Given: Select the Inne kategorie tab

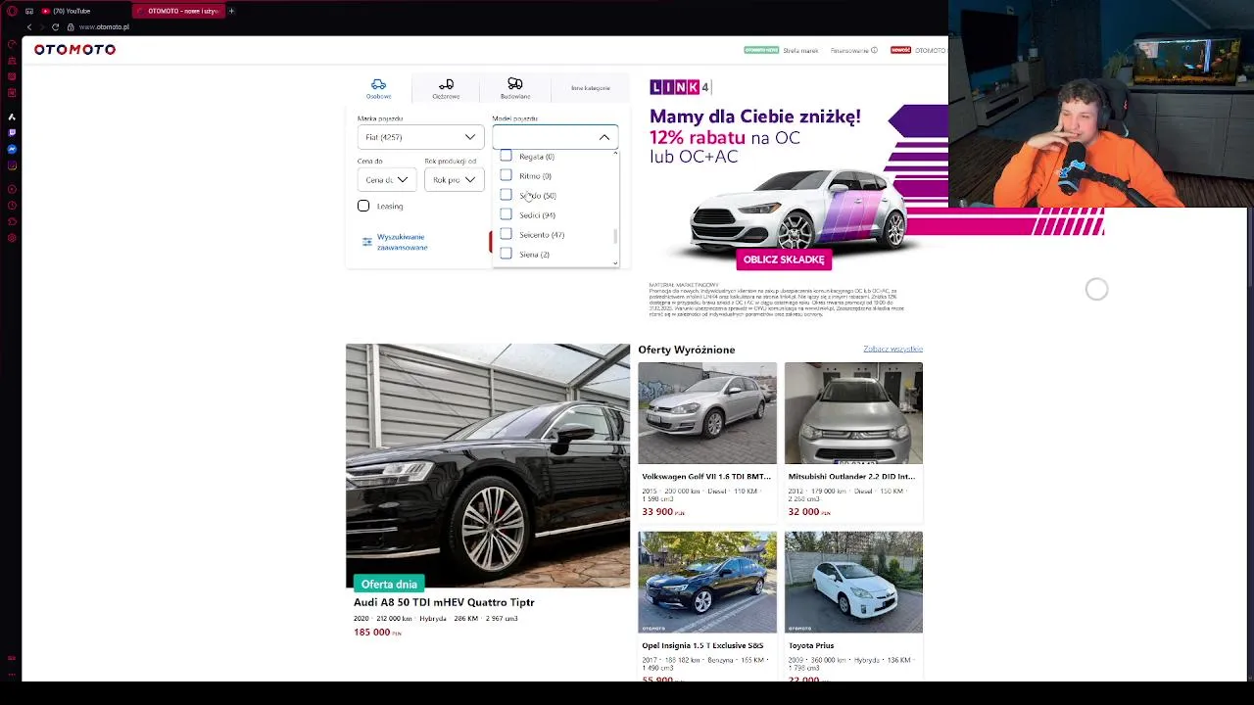Looking at the screenshot, I should 591,88.
